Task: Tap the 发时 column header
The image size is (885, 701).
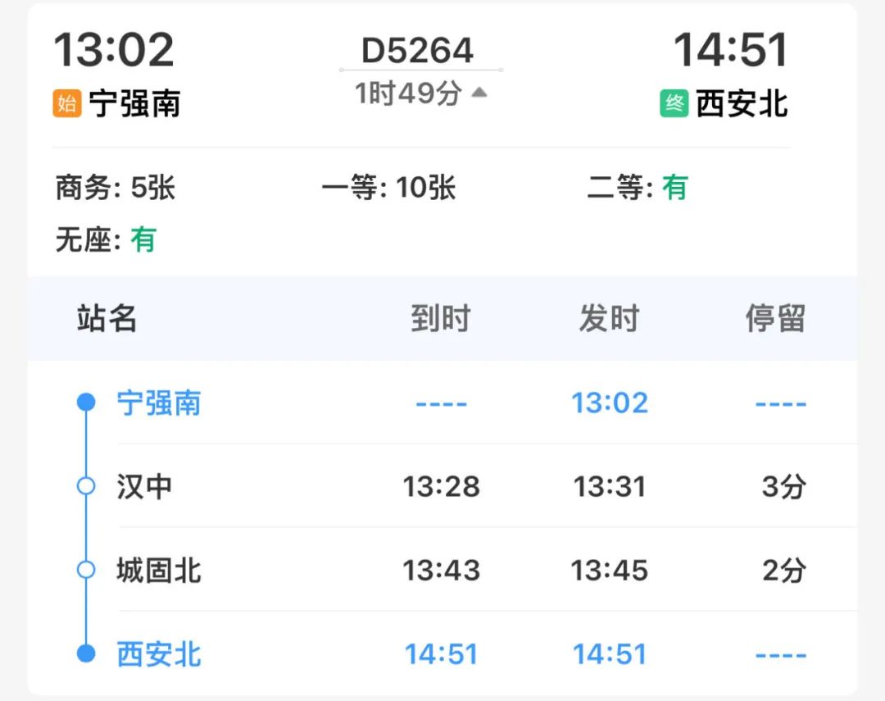Action: tap(609, 318)
